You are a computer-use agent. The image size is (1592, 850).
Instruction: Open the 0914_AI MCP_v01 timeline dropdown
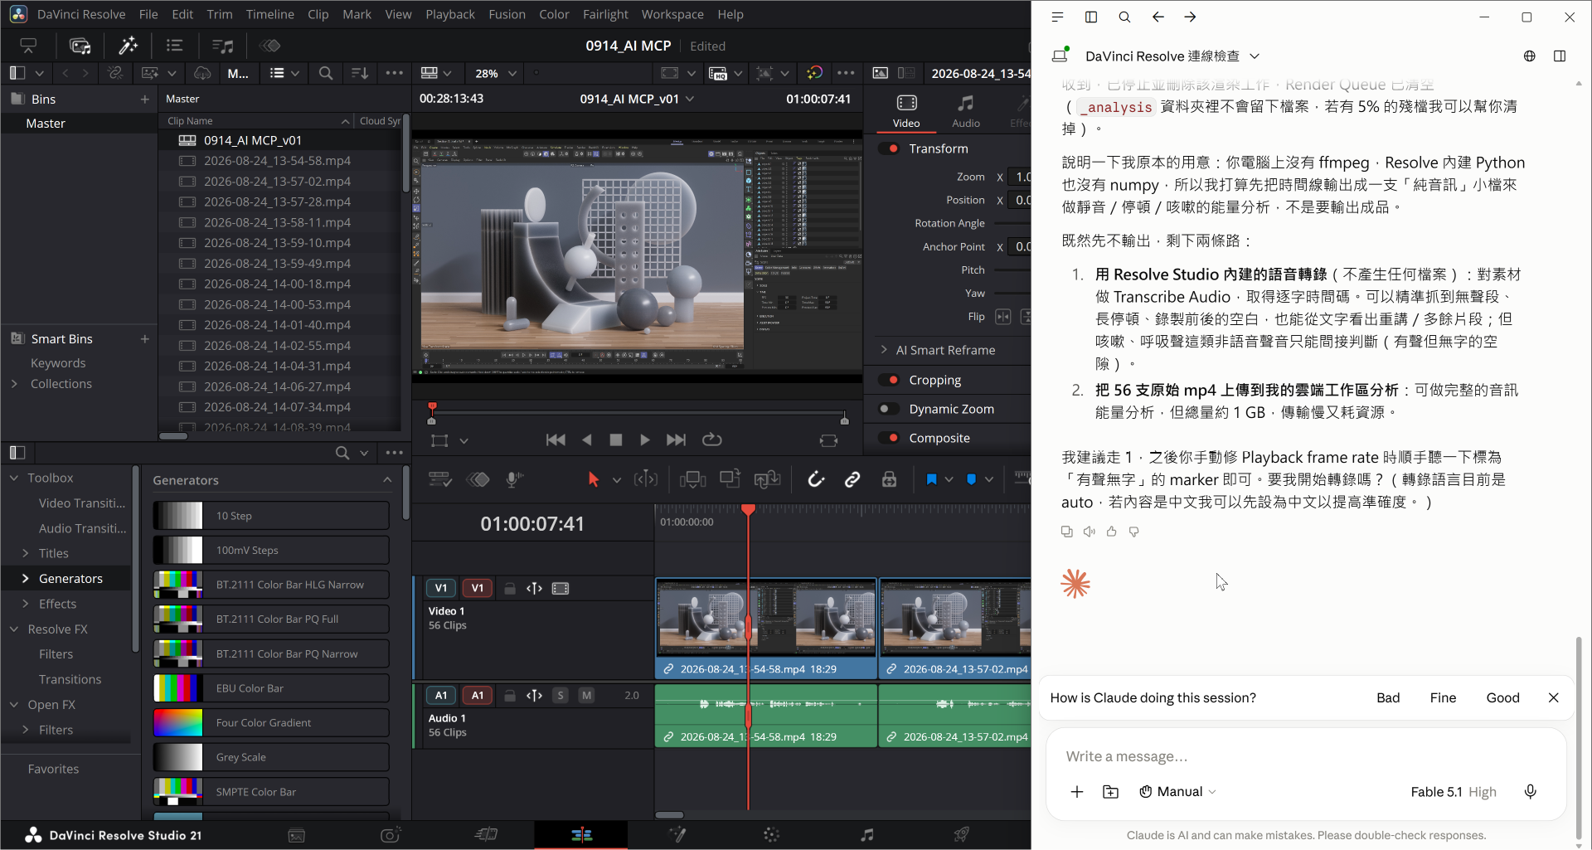689,99
